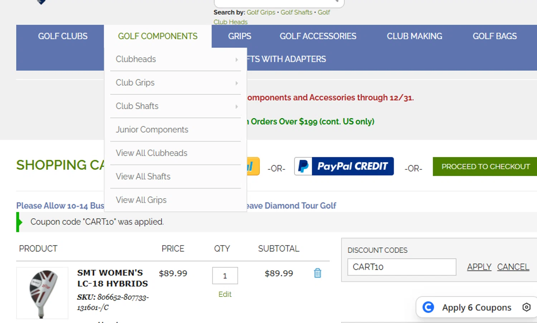Select View All Clubheads entry
This screenshot has width=537, height=323.
175,153
